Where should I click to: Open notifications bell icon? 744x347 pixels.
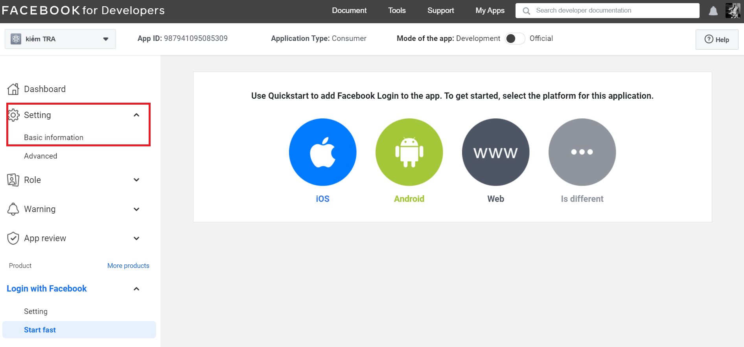pos(713,11)
